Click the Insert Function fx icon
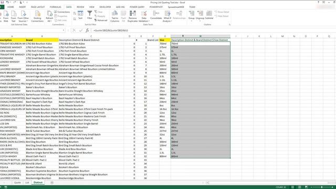Viewport: 336px width, 189px height. coord(87,30)
